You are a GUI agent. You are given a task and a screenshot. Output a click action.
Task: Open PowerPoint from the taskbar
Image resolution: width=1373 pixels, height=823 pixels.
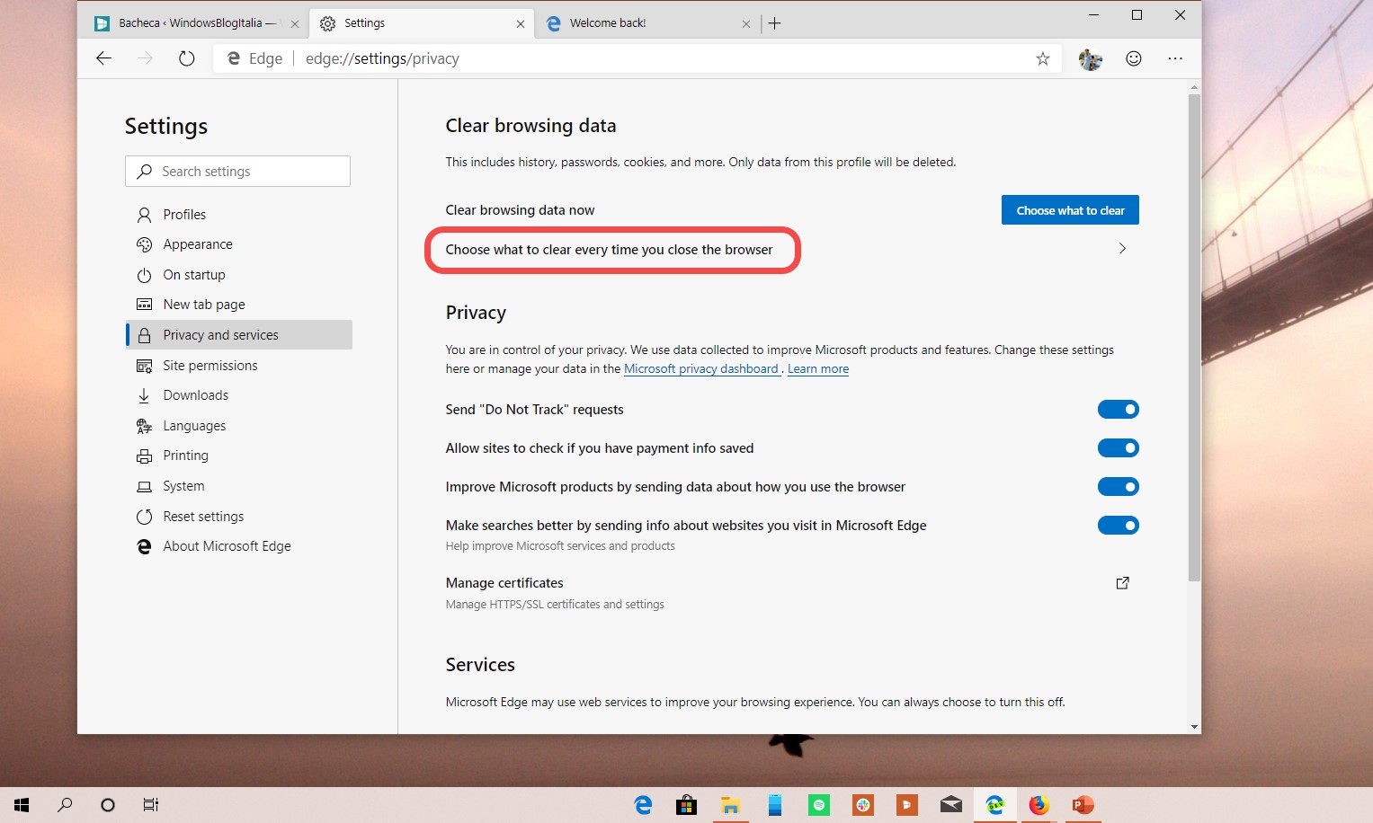pyautogui.click(x=1083, y=805)
